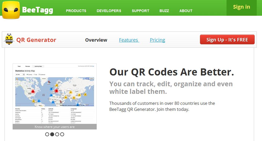The height and width of the screenshot is (141, 262).
Task: Open the Support menu
Action: click(x=140, y=11)
